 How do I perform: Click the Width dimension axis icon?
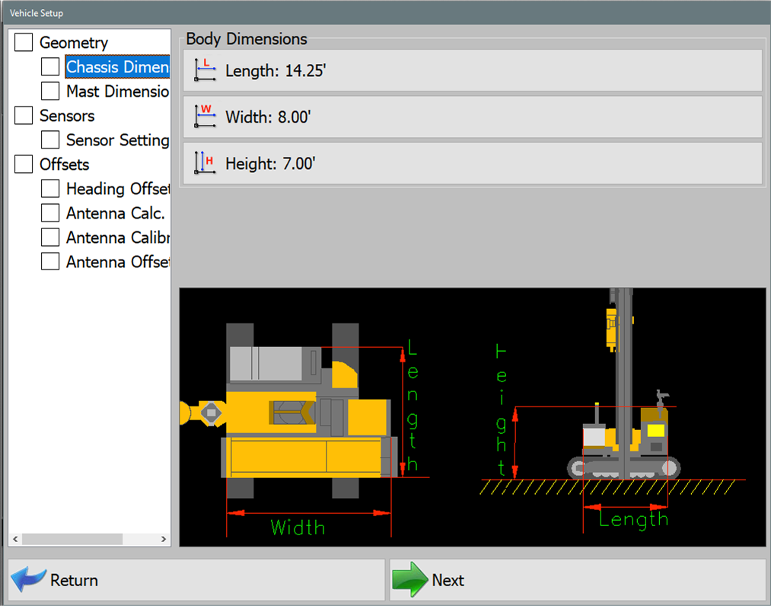[x=204, y=116]
